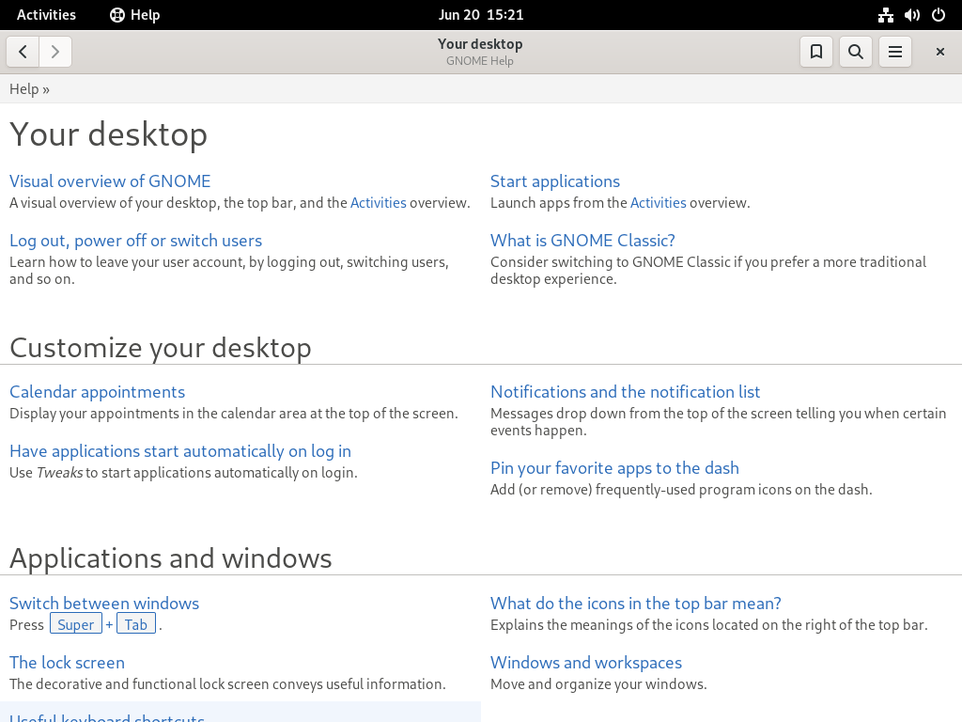Go back with the left arrow button
The width and height of the screenshot is (962, 722).
point(23,52)
